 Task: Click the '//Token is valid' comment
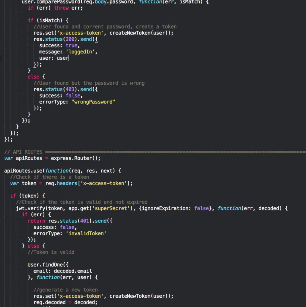[51, 252]
